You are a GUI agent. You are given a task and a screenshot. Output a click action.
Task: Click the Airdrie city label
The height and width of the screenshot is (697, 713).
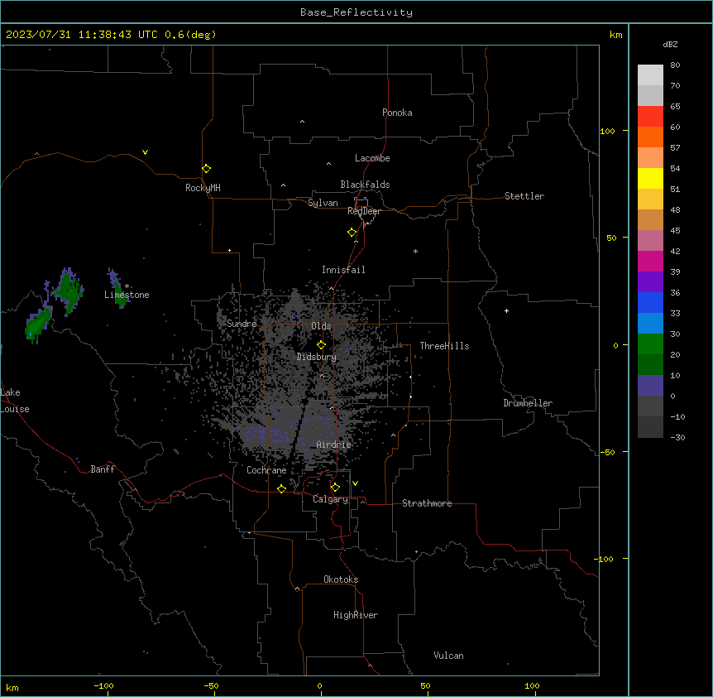coord(334,445)
